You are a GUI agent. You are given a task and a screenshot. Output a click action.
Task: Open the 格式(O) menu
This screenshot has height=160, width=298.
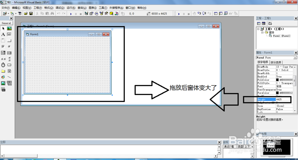(x=49, y=8)
